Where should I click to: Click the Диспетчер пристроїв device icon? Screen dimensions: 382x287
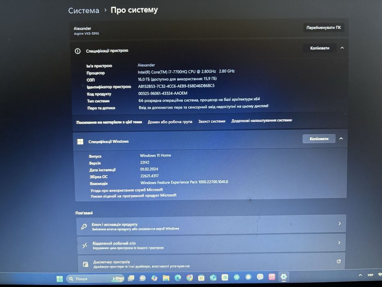pyautogui.click(x=86, y=264)
